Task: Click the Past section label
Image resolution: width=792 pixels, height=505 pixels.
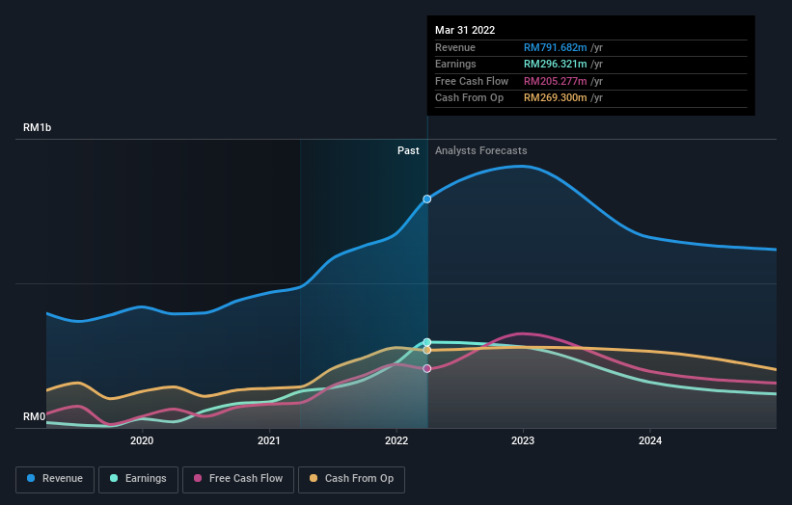Action: click(408, 150)
